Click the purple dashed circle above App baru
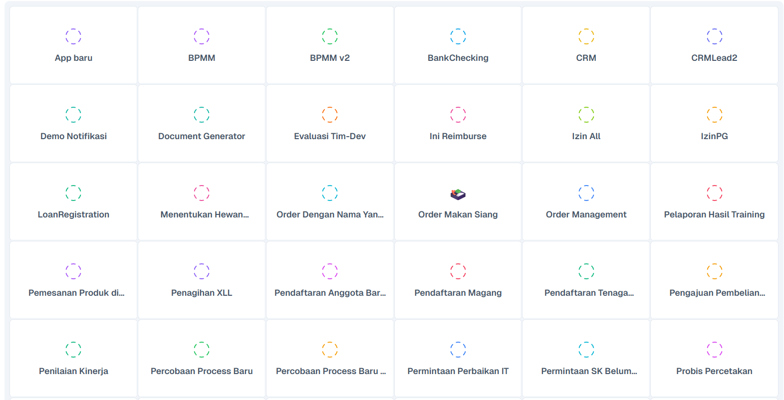This screenshot has width=784, height=400. coord(73,36)
